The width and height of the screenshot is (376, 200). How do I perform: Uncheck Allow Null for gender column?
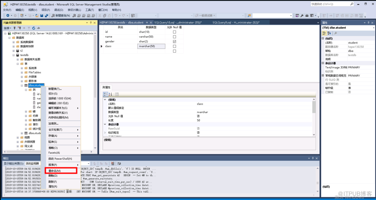[174, 41]
